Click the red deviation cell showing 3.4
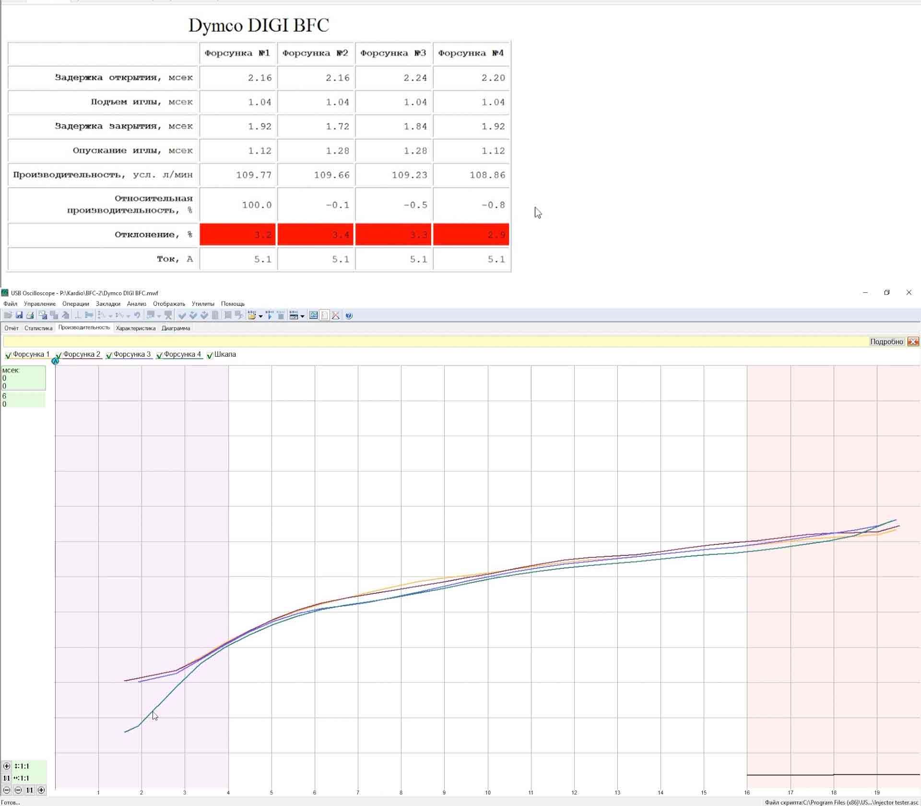Screen dimensions: 921x806 point(316,235)
